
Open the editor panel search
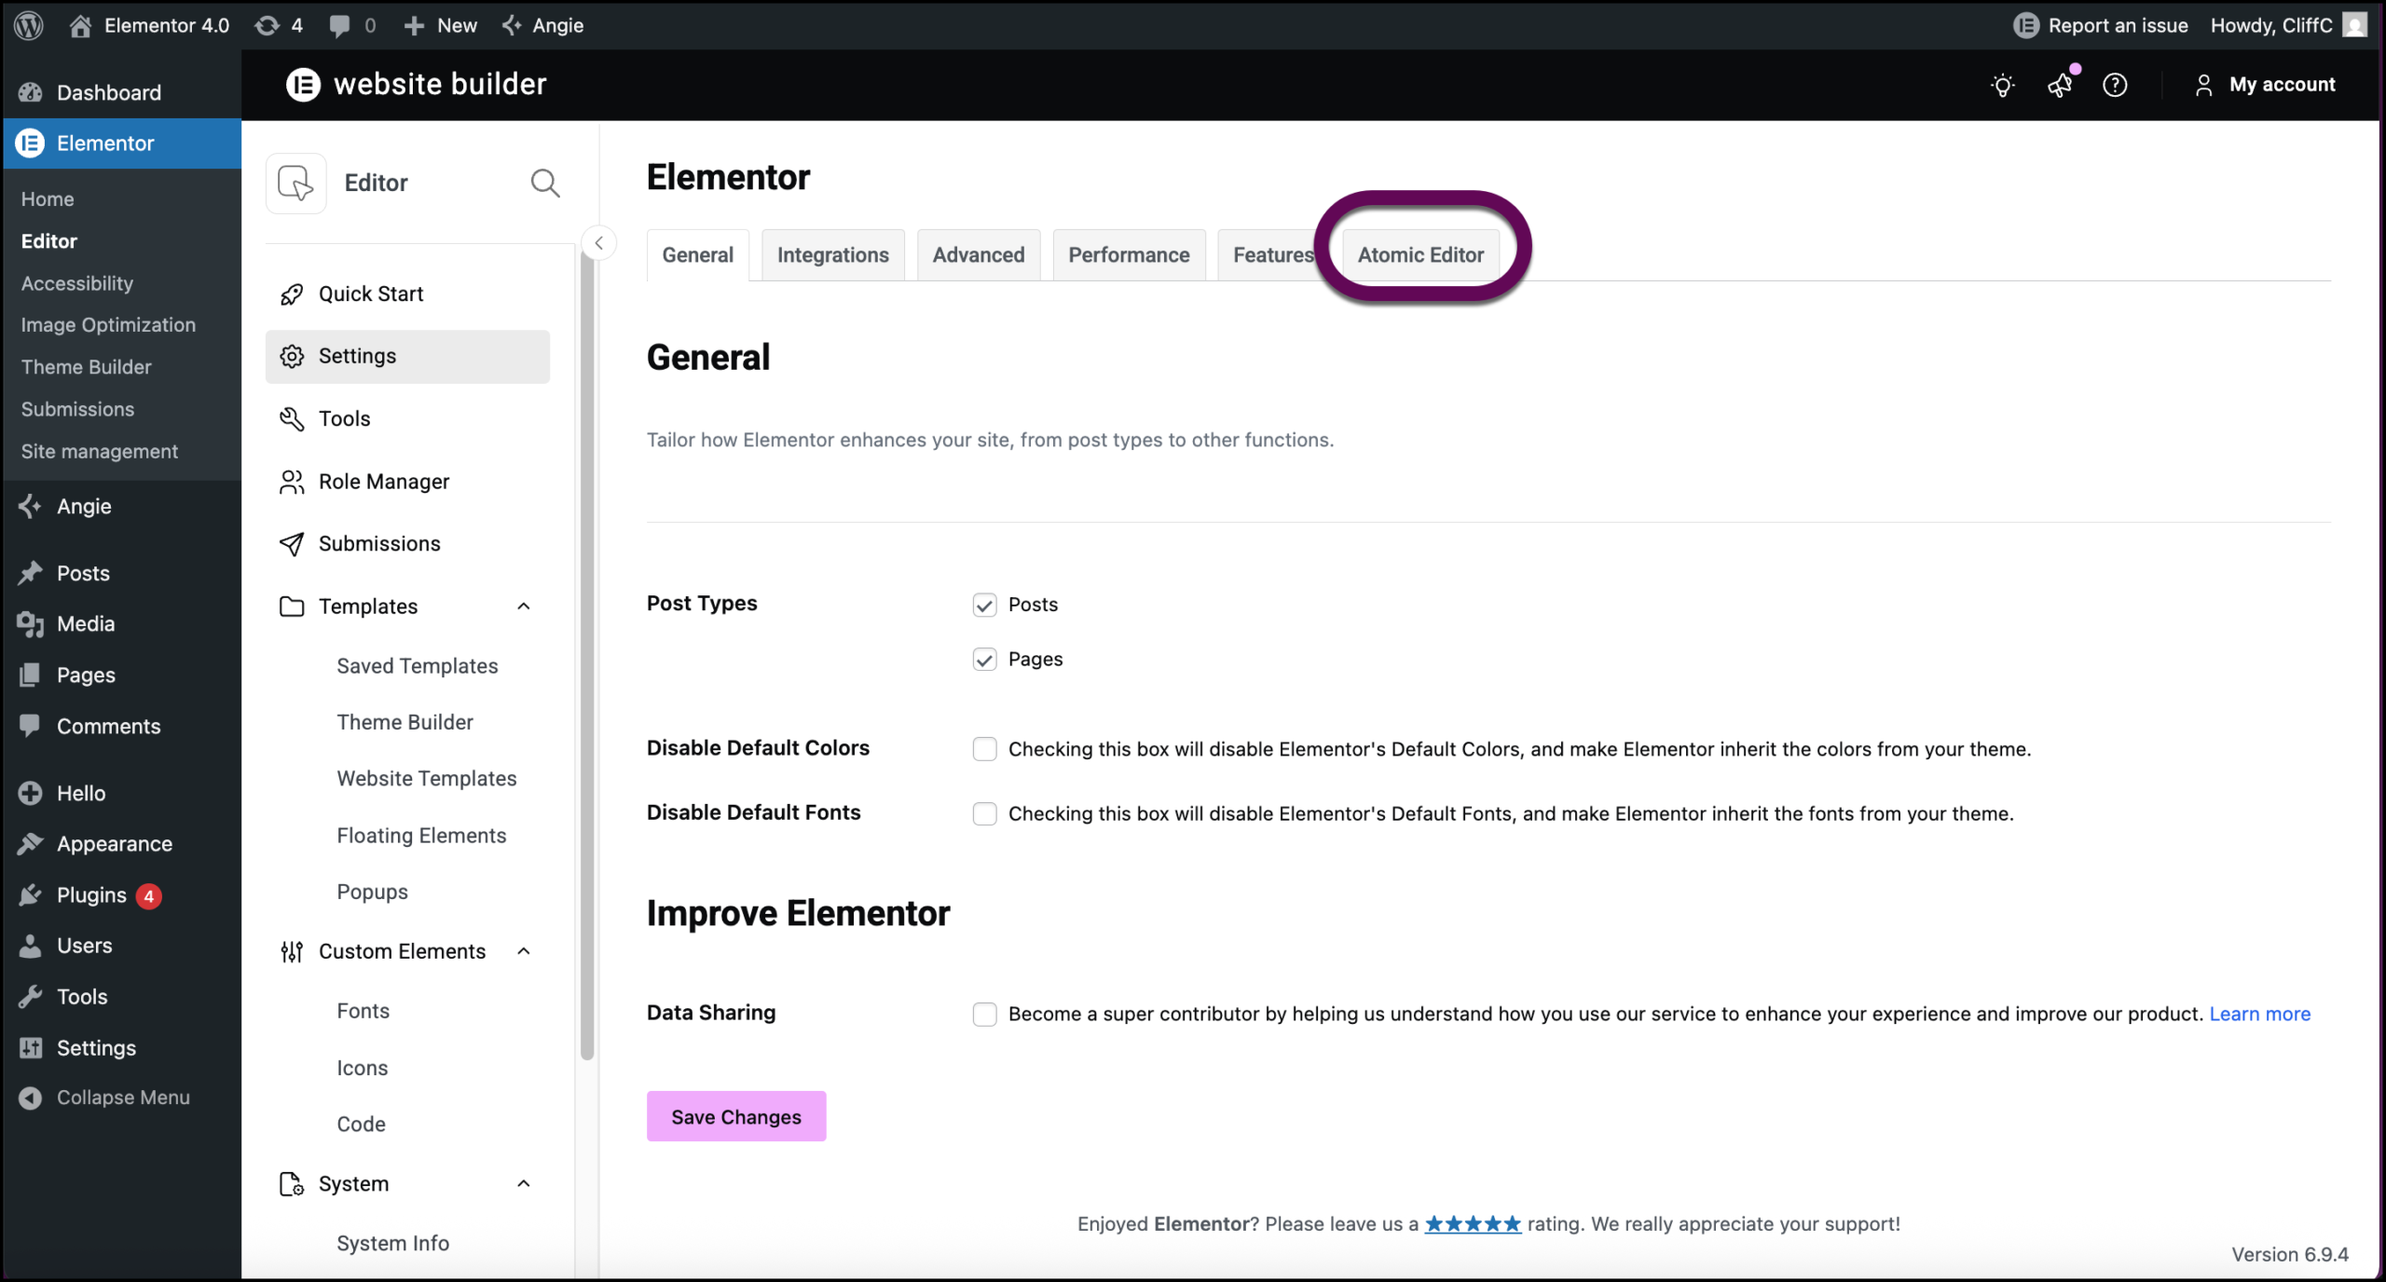[x=545, y=183]
